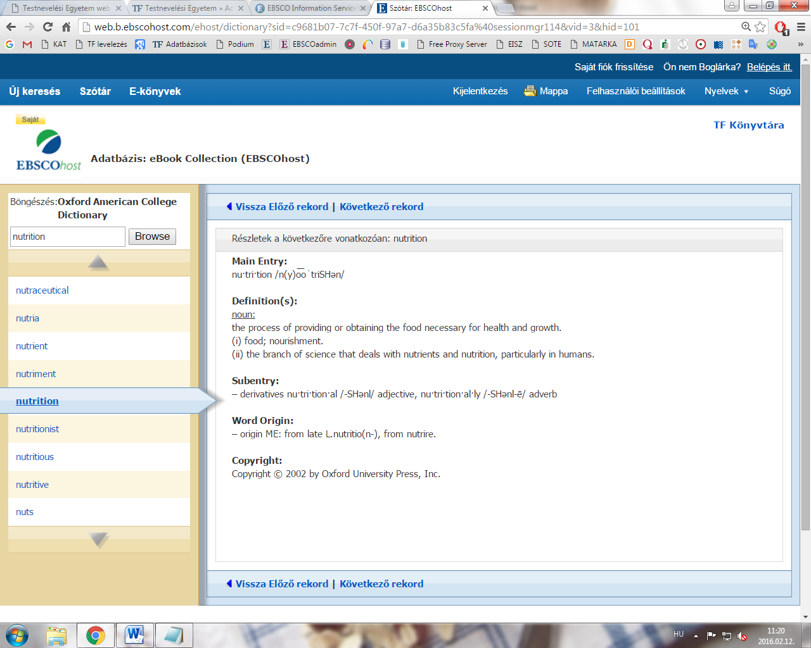Open the EBSCOadmin bookmark
This screenshot has width=811, height=648.
click(308, 44)
